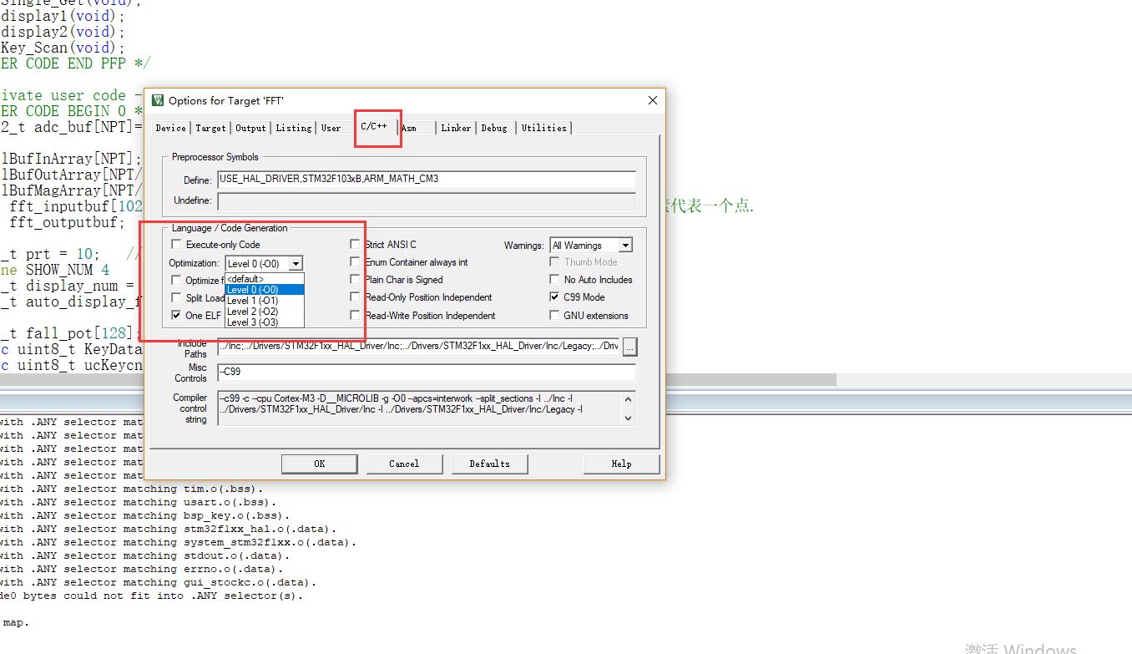Click into the Define preprocessor symbols field
1132x654 pixels.
(426, 180)
